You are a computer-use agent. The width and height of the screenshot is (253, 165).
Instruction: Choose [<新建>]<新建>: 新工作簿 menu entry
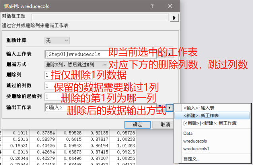tap(212, 123)
